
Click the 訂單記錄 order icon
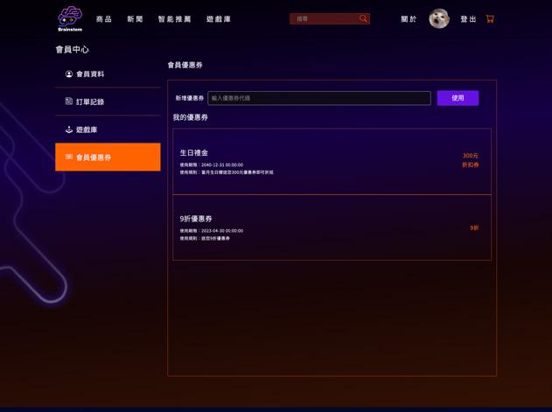click(69, 101)
